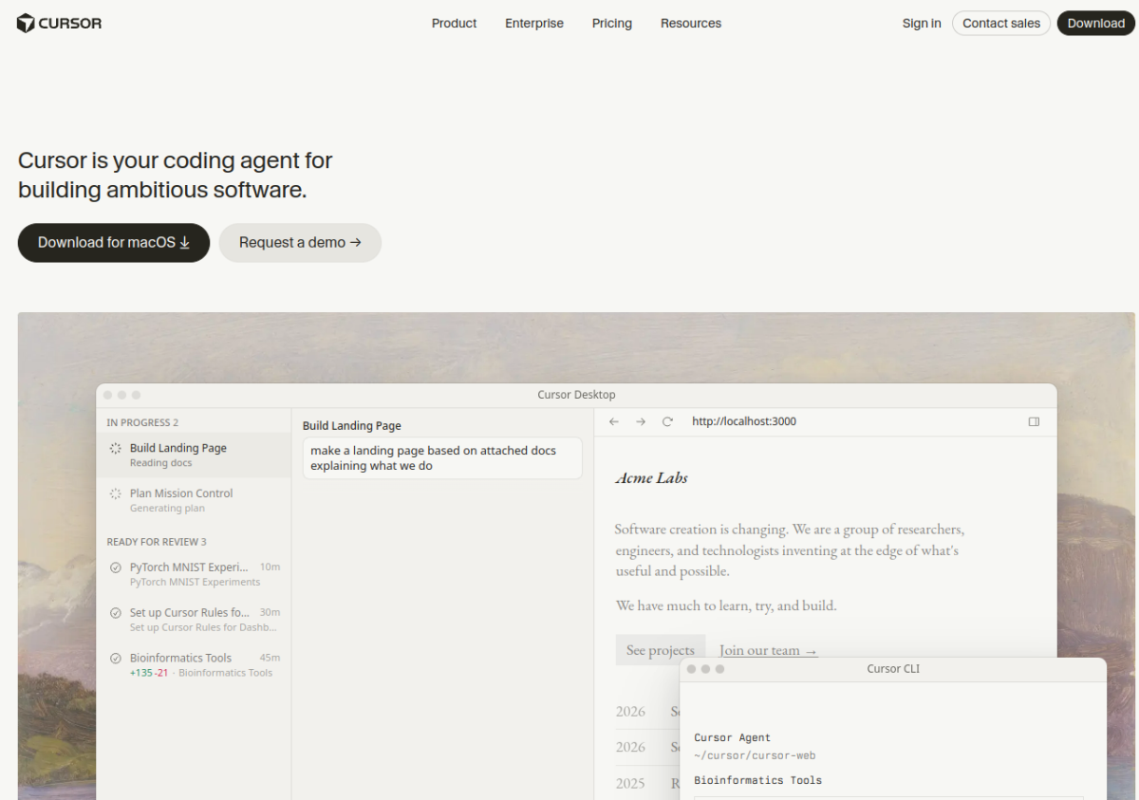Click the Generating plan status text
This screenshot has height=800, width=1139.
[167, 509]
